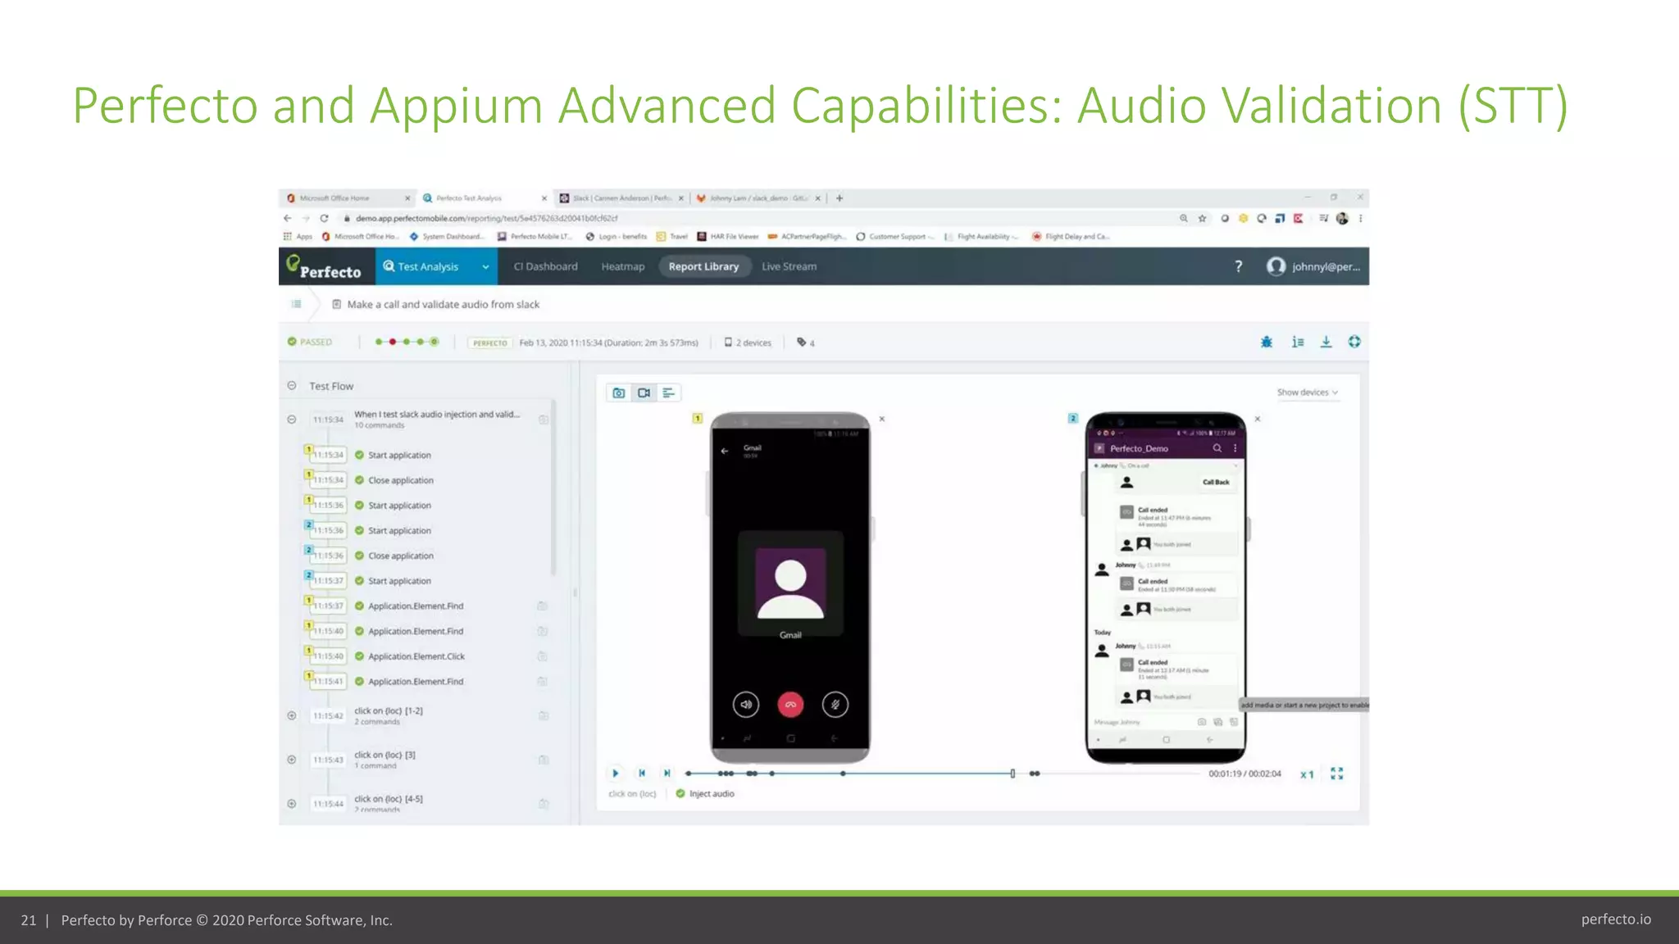1679x944 pixels.
Task: Enter fullscreen video mode
Action: (1337, 774)
